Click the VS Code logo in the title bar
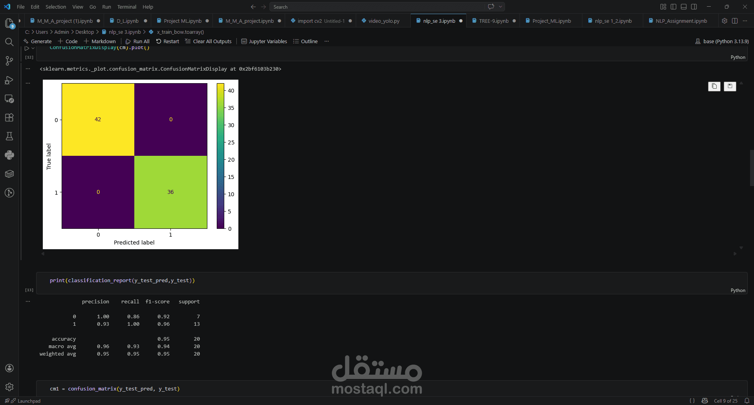 tap(7, 7)
